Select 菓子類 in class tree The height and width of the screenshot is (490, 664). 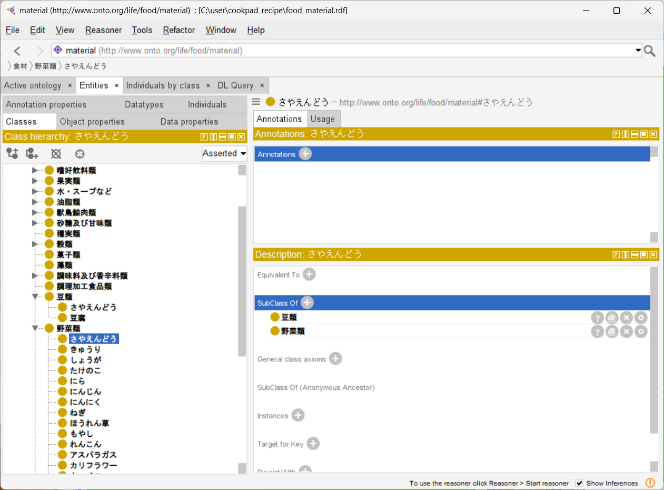pos(68,254)
